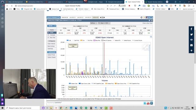
Task: Open the Central Bank Rates bookmark
Action: [67, 9]
